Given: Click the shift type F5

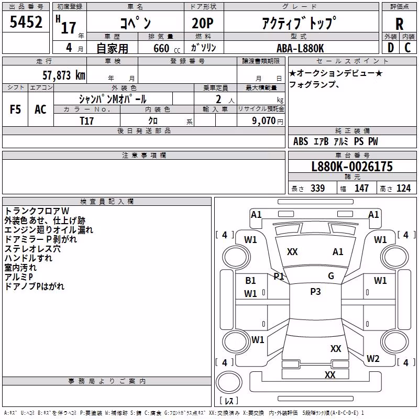Looking at the screenshot, I should click(15, 109).
